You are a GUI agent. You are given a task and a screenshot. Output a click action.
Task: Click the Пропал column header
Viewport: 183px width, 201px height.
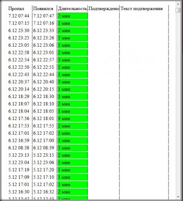tap(16, 9)
